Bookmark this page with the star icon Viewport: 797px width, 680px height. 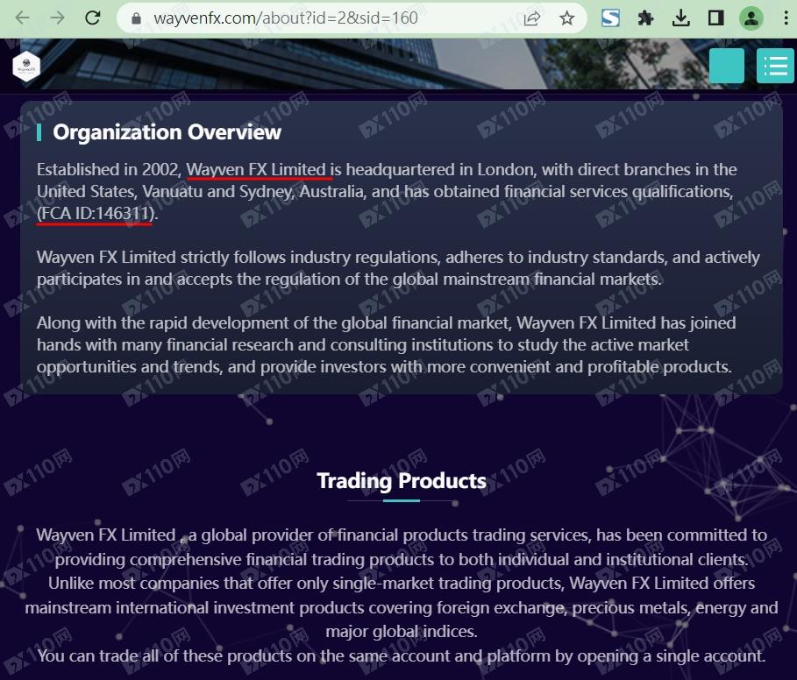[567, 18]
